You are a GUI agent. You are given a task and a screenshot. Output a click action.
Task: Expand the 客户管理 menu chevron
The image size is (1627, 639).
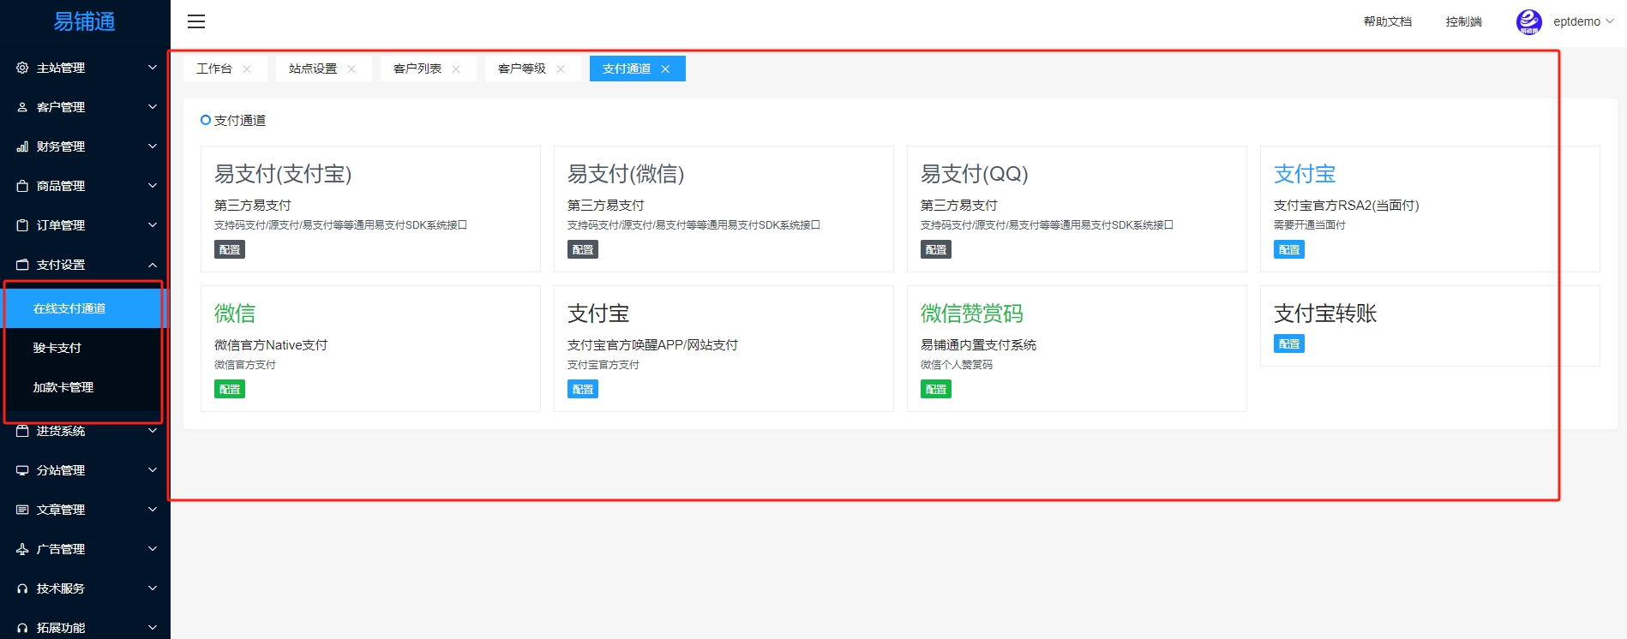[153, 107]
